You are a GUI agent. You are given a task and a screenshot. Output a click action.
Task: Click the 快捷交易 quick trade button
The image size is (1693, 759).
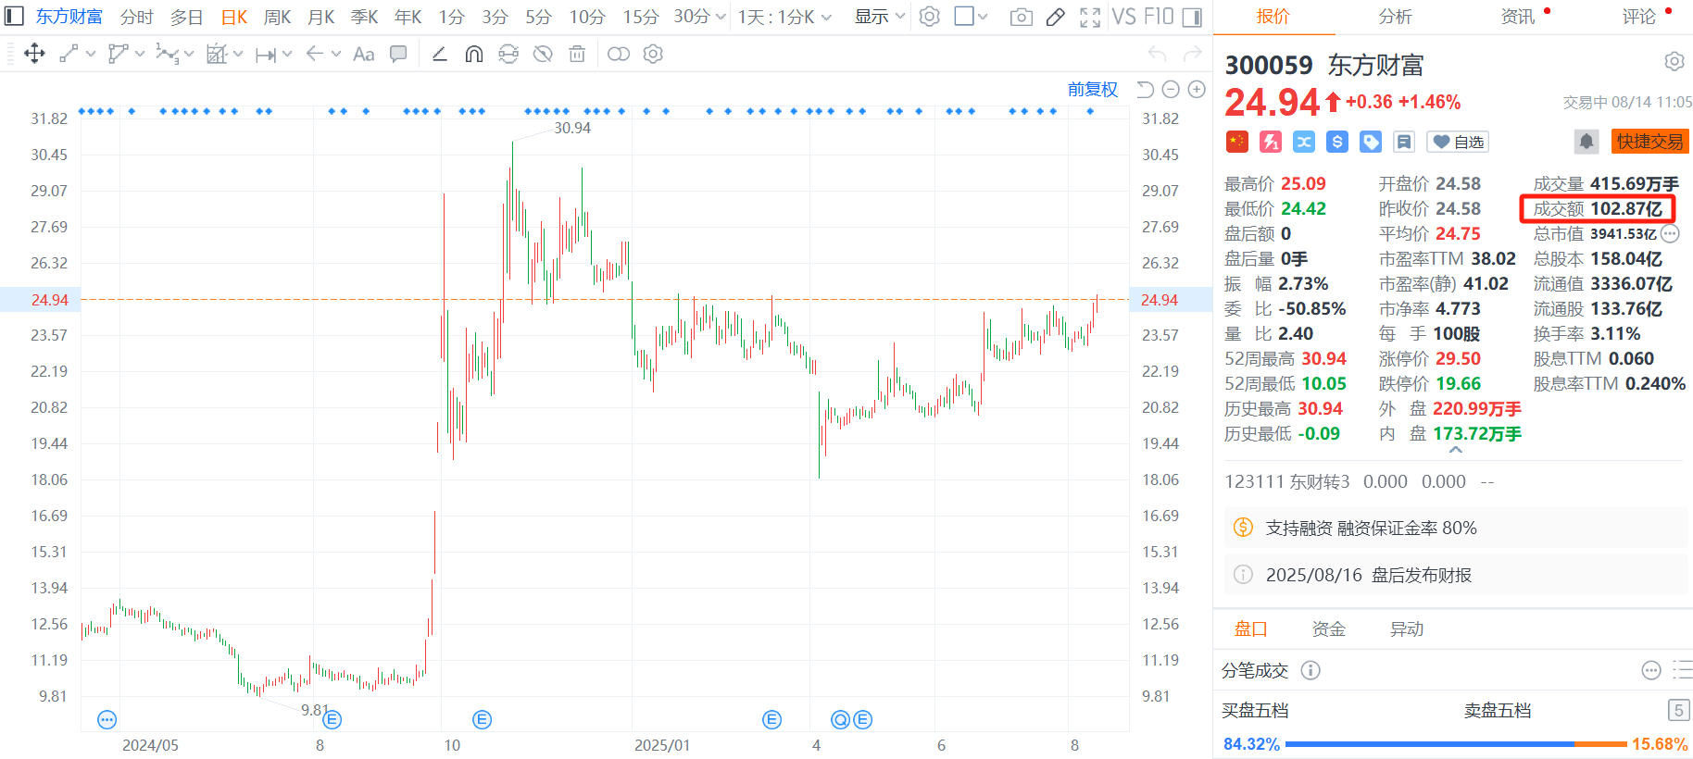click(1650, 142)
